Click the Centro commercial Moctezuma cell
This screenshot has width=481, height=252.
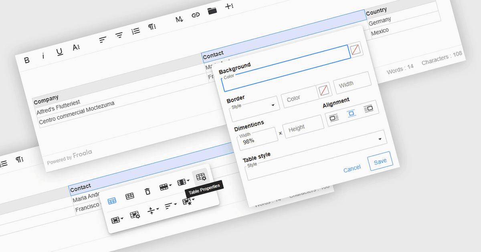click(x=77, y=112)
